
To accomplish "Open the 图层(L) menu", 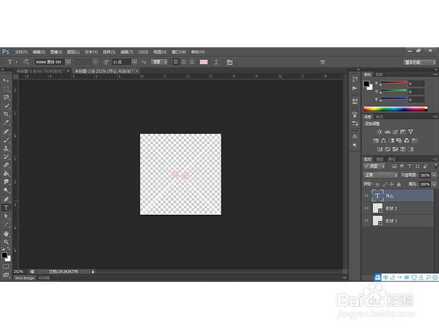I will pyautogui.click(x=73, y=52).
